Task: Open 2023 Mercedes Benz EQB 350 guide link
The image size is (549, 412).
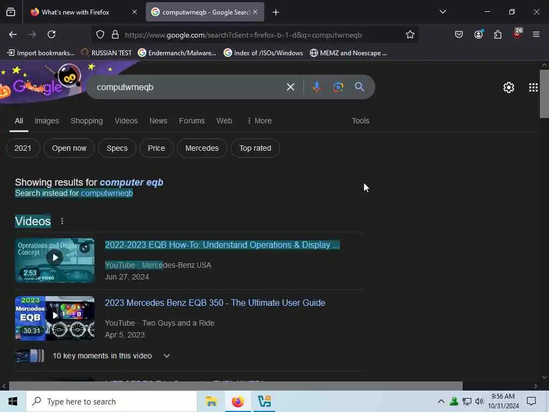Action: tap(215, 303)
